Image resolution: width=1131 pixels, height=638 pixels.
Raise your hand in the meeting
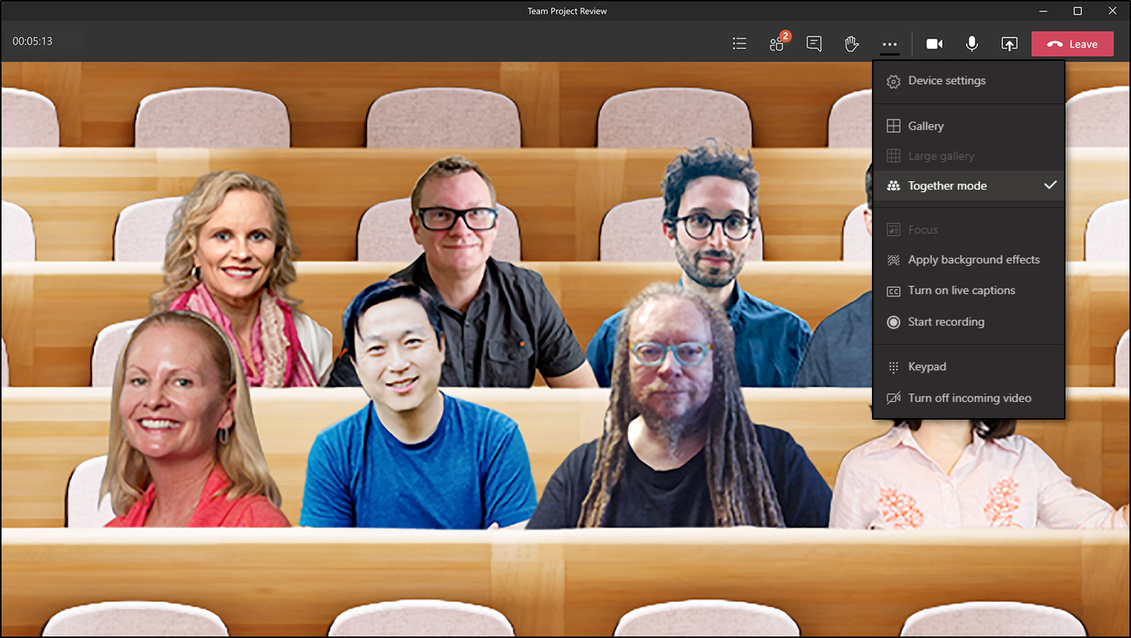pyautogui.click(x=851, y=44)
